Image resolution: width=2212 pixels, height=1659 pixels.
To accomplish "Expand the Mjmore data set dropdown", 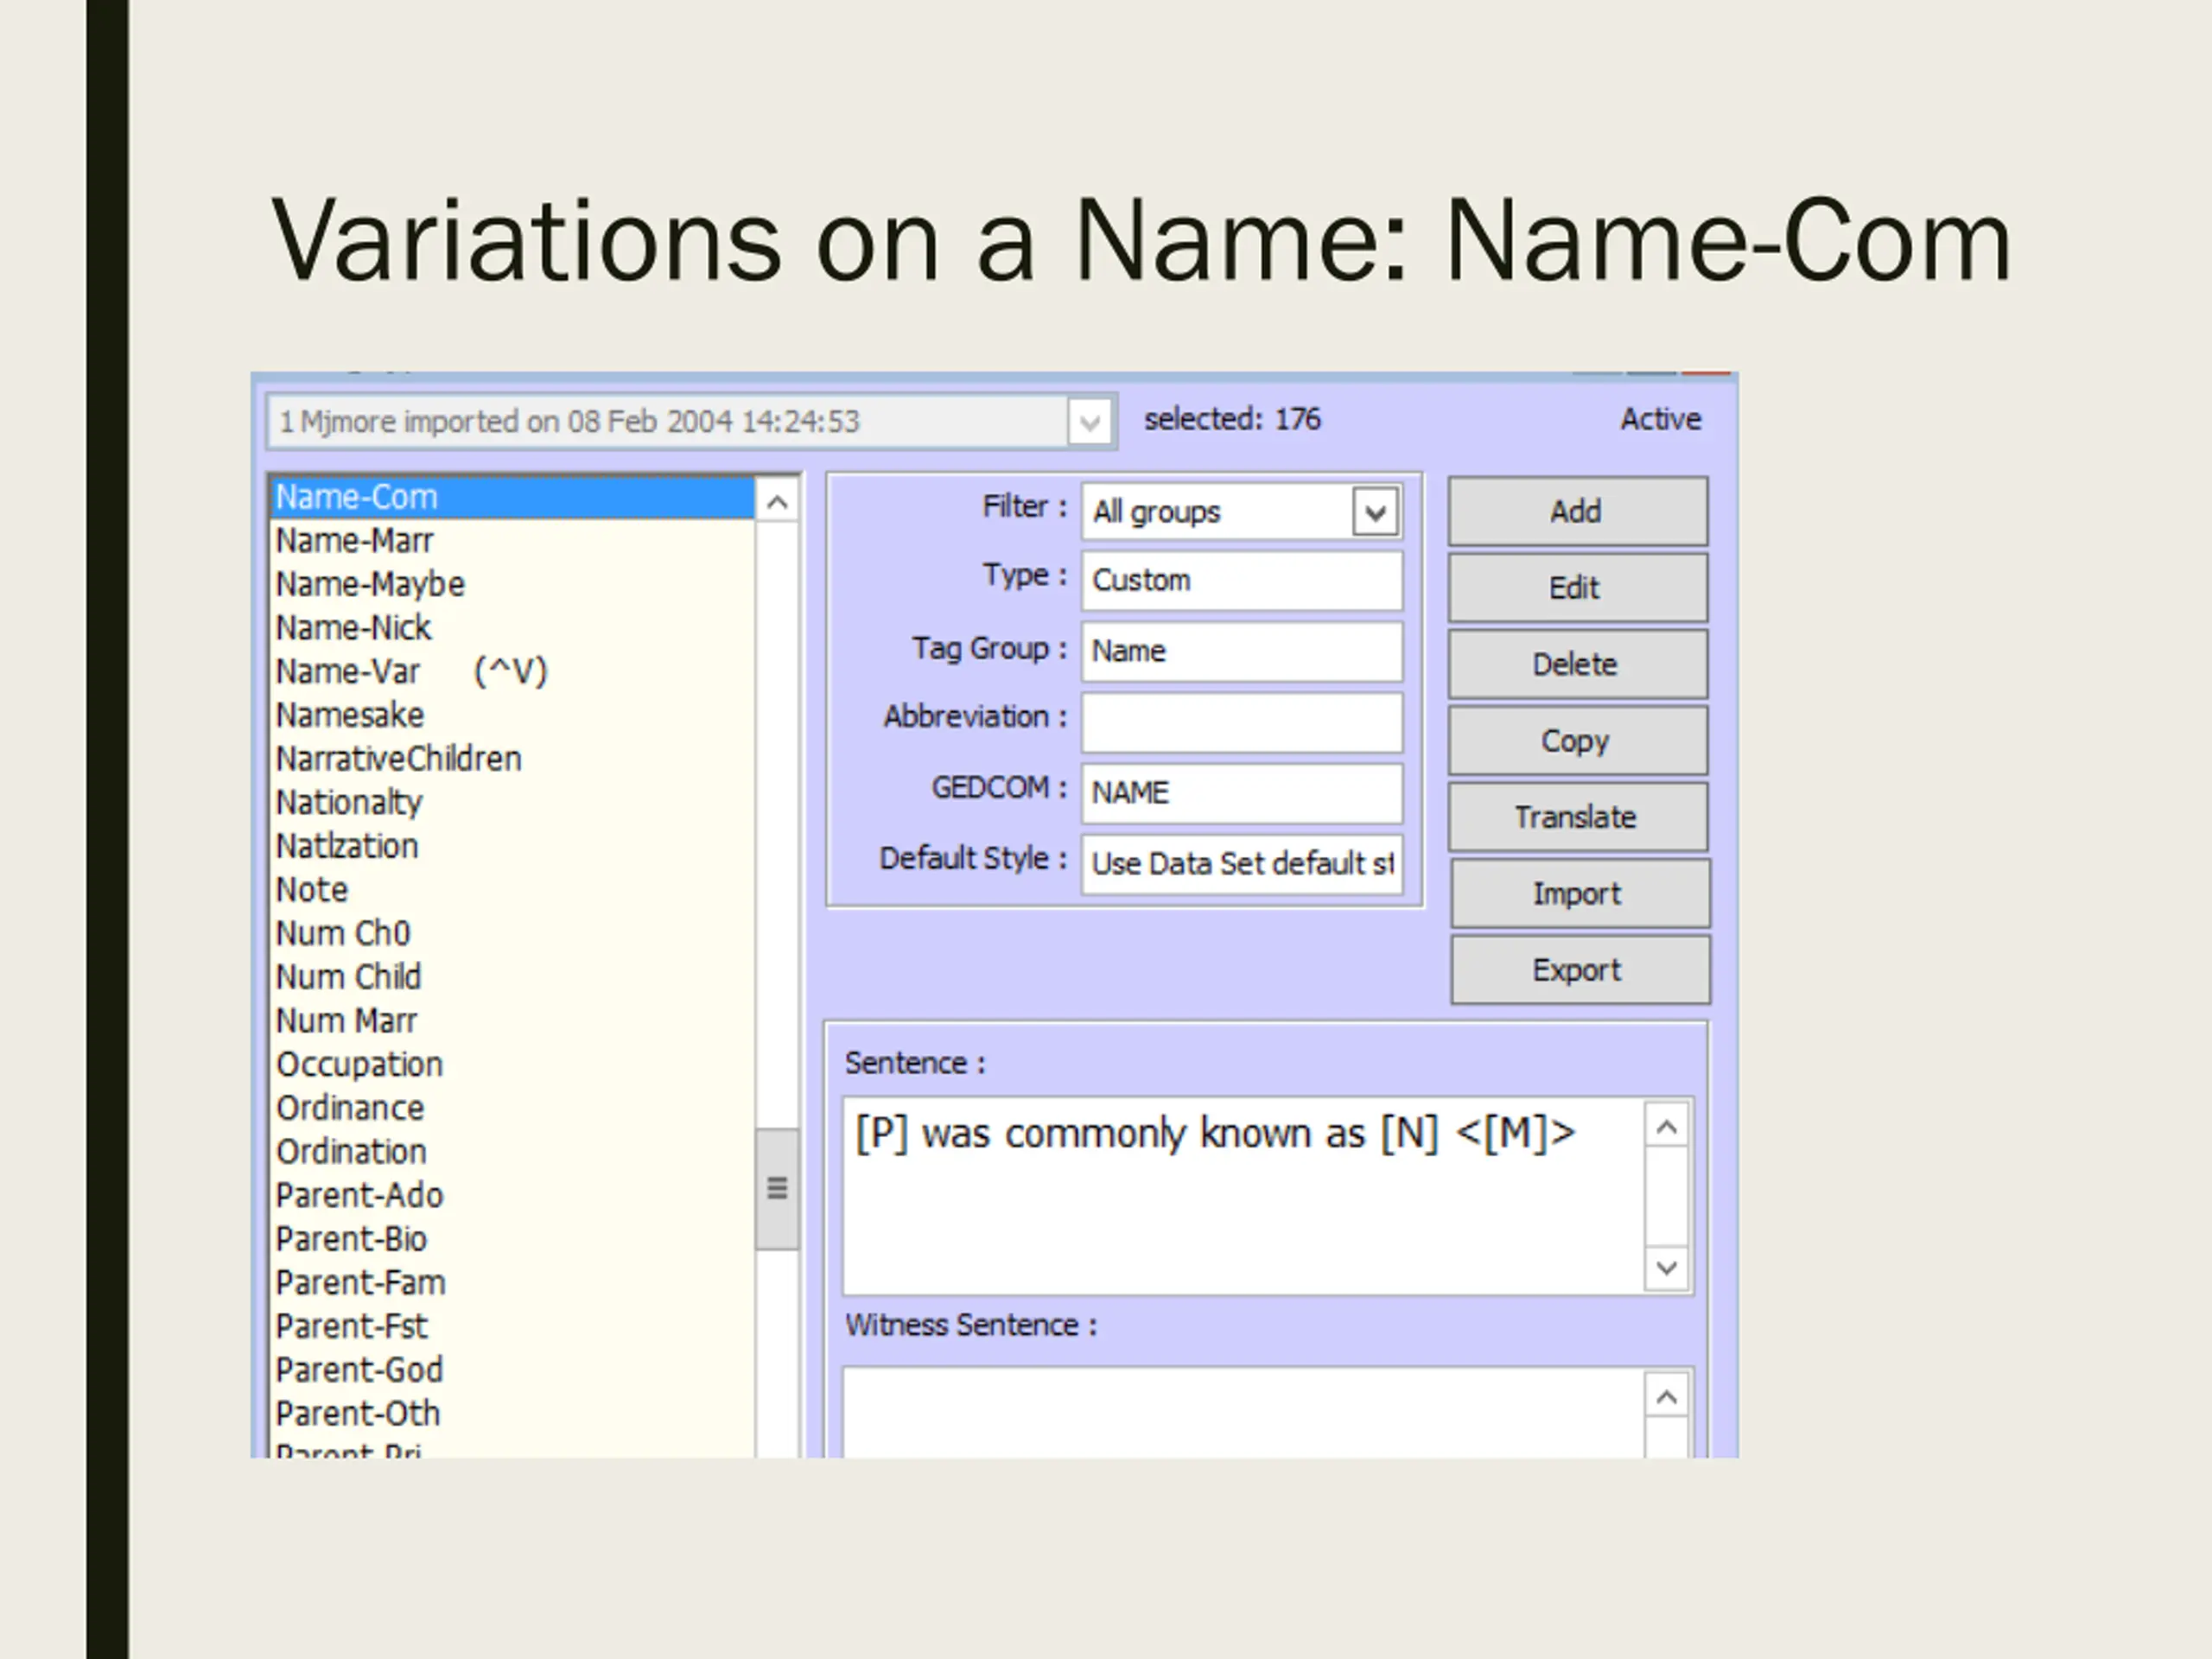I will 1089,422.
